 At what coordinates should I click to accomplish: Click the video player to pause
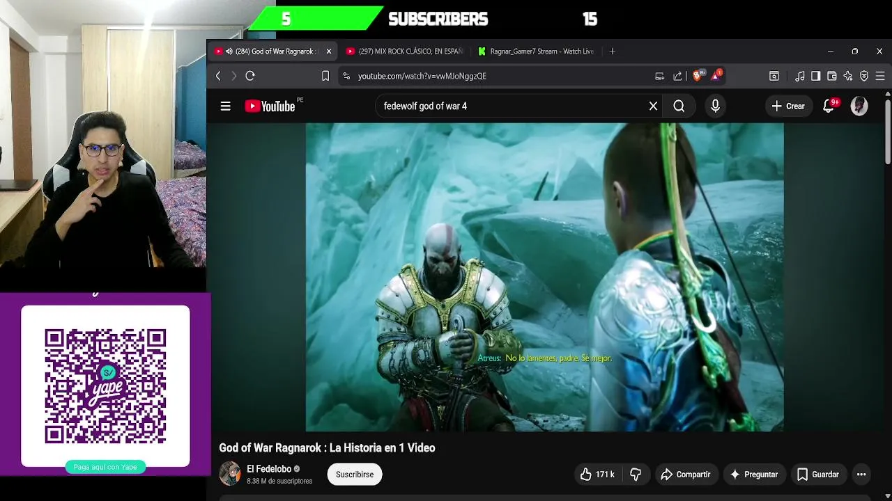click(x=544, y=277)
